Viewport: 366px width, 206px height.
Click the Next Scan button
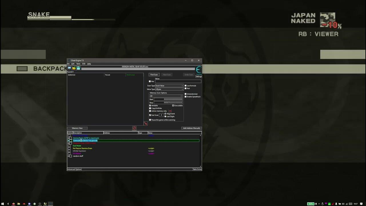tap(167, 75)
